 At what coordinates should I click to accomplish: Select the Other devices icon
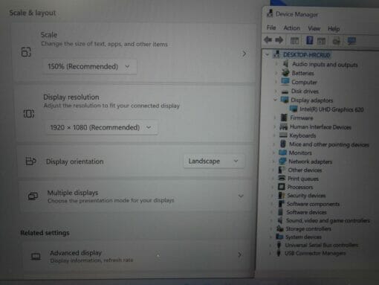[282, 170]
